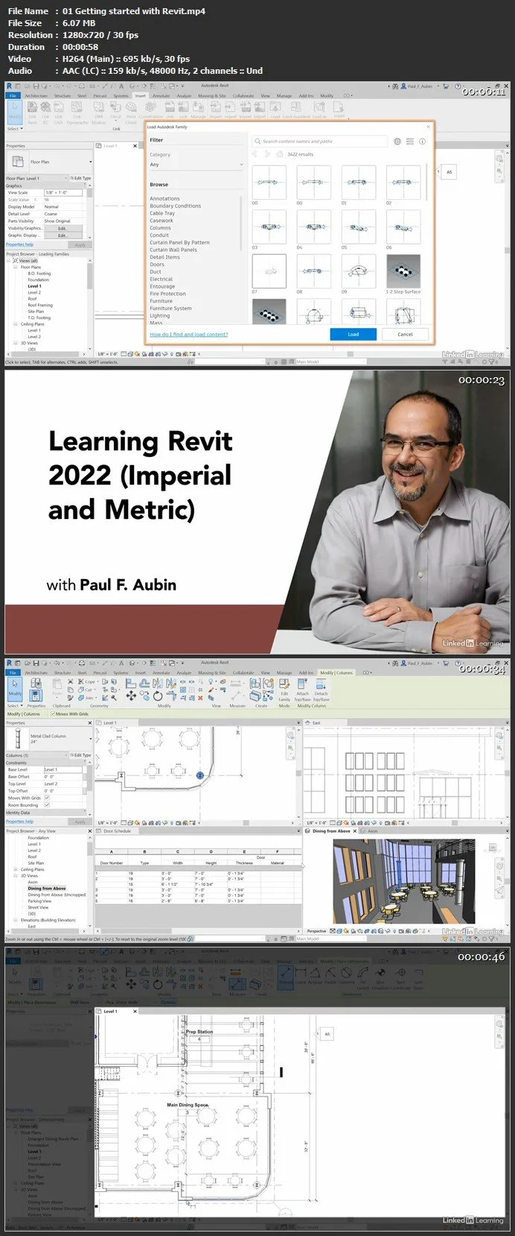Image resolution: width=515 pixels, height=1236 pixels.
Task: Click Detach Top/Base in the Modify | Columns ribbon
Action: click(321, 689)
